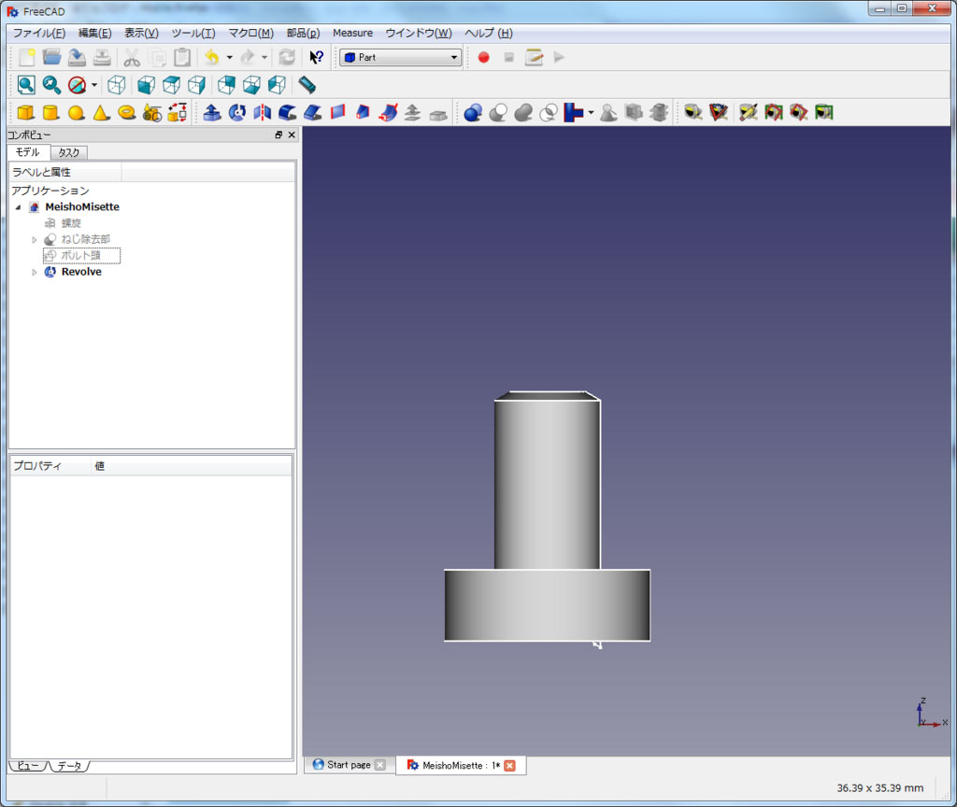
Task: Open the measure distance ruler tool
Action: [x=307, y=85]
